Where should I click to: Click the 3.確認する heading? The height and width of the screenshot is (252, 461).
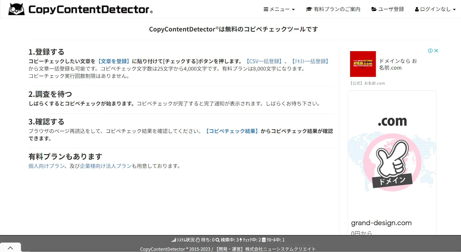pyautogui.click(x=46, y=122)
